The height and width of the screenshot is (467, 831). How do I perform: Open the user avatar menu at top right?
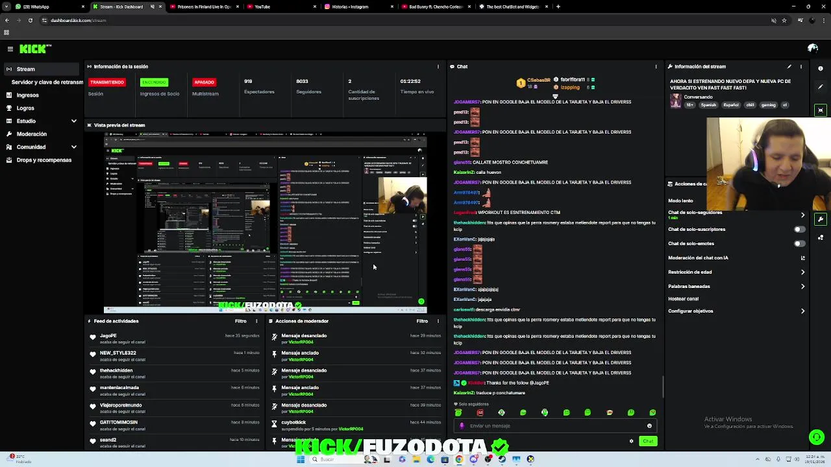point(813,49)
